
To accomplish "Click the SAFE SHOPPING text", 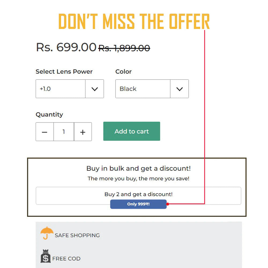I will tap(77, 236).
